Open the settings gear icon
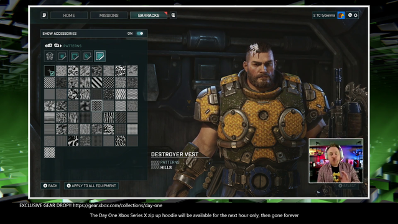The height and width of the screenshot is (224, 398). click(356, 15)
